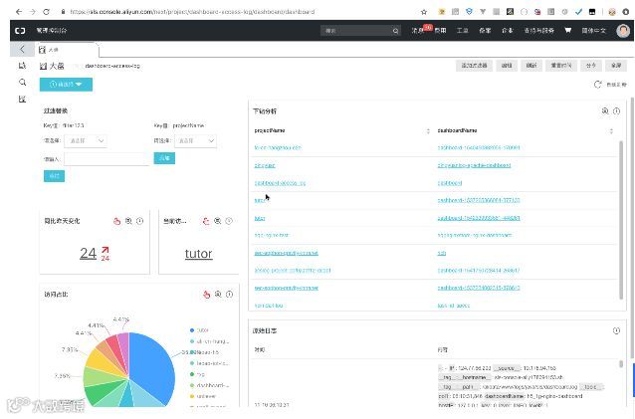Click the 'dashboardName' column header text
Viewport: 635px width, 419px height.
pyautogui.click(x=457, y=130)
